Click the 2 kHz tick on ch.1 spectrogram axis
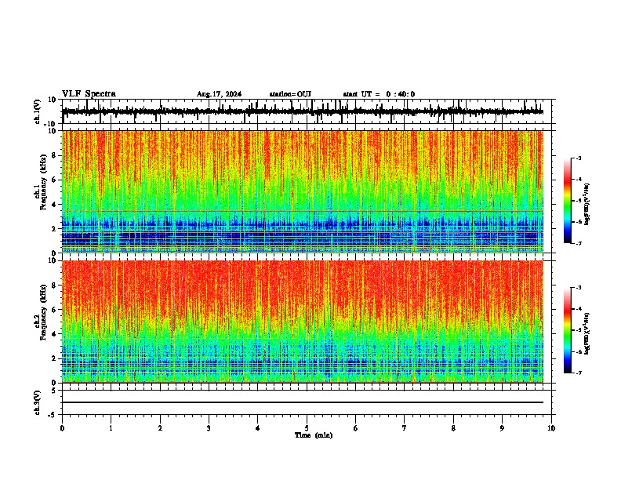 point(55,228)
